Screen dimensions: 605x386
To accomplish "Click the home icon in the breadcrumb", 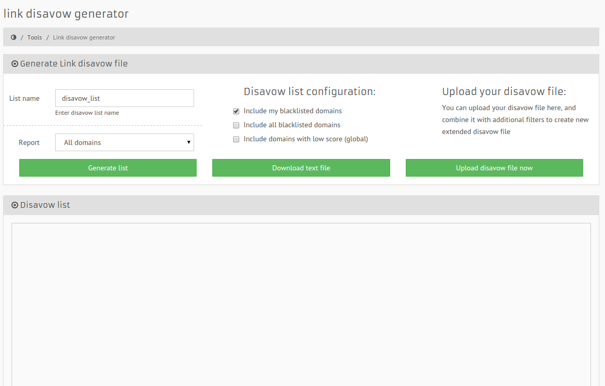I will pos(14,37).
